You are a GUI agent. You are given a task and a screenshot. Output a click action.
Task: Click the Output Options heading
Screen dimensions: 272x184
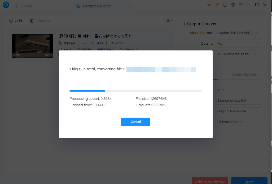click(x=201, y=24)
